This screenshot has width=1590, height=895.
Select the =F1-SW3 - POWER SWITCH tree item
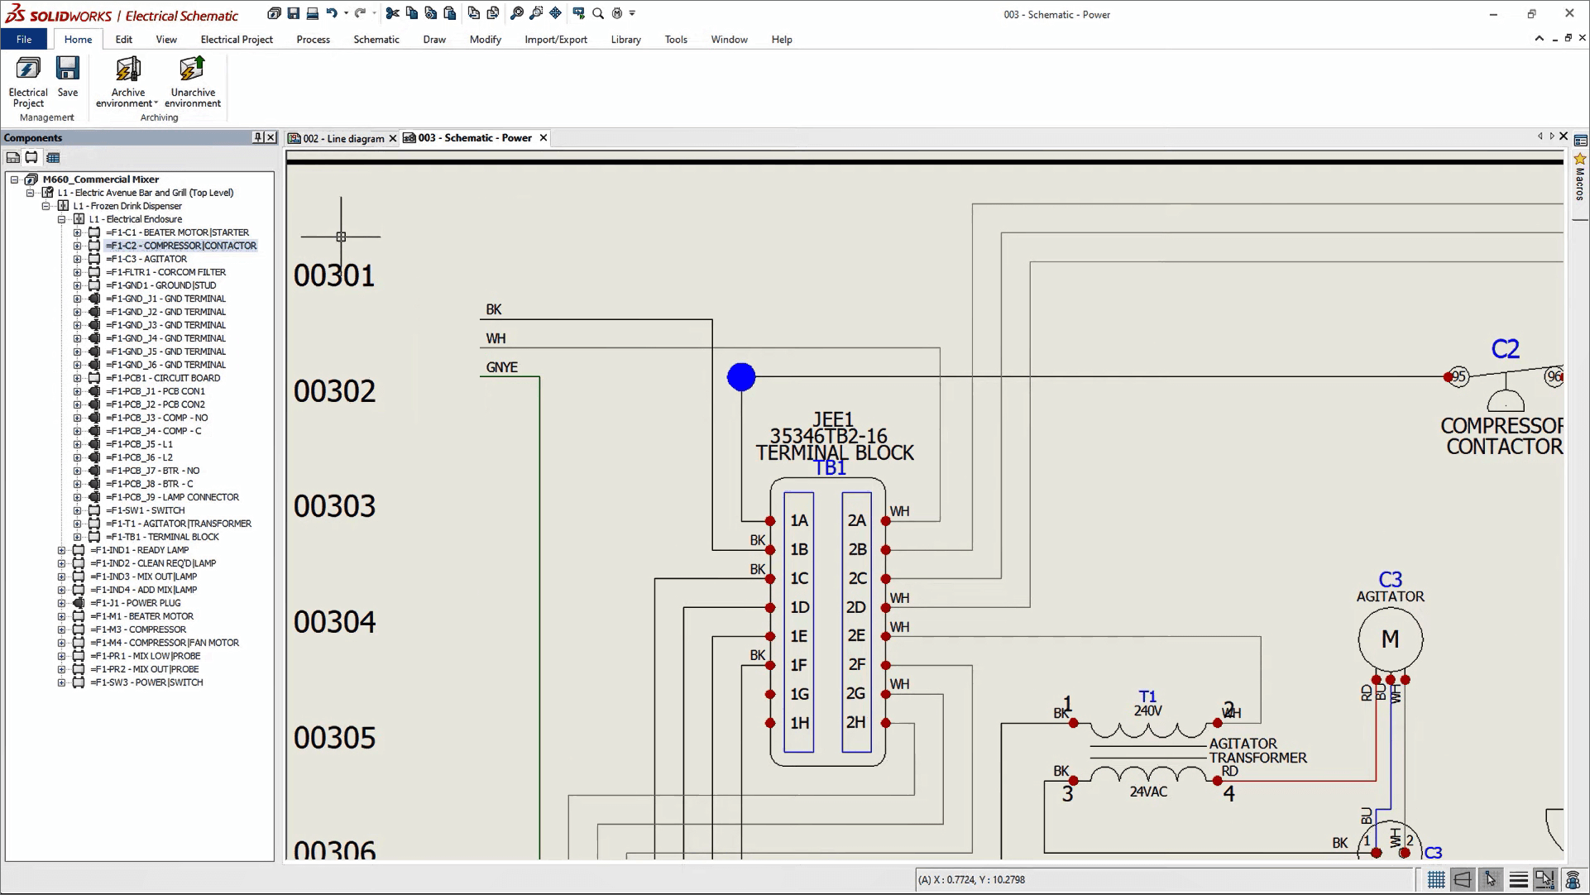click(146, 682)
